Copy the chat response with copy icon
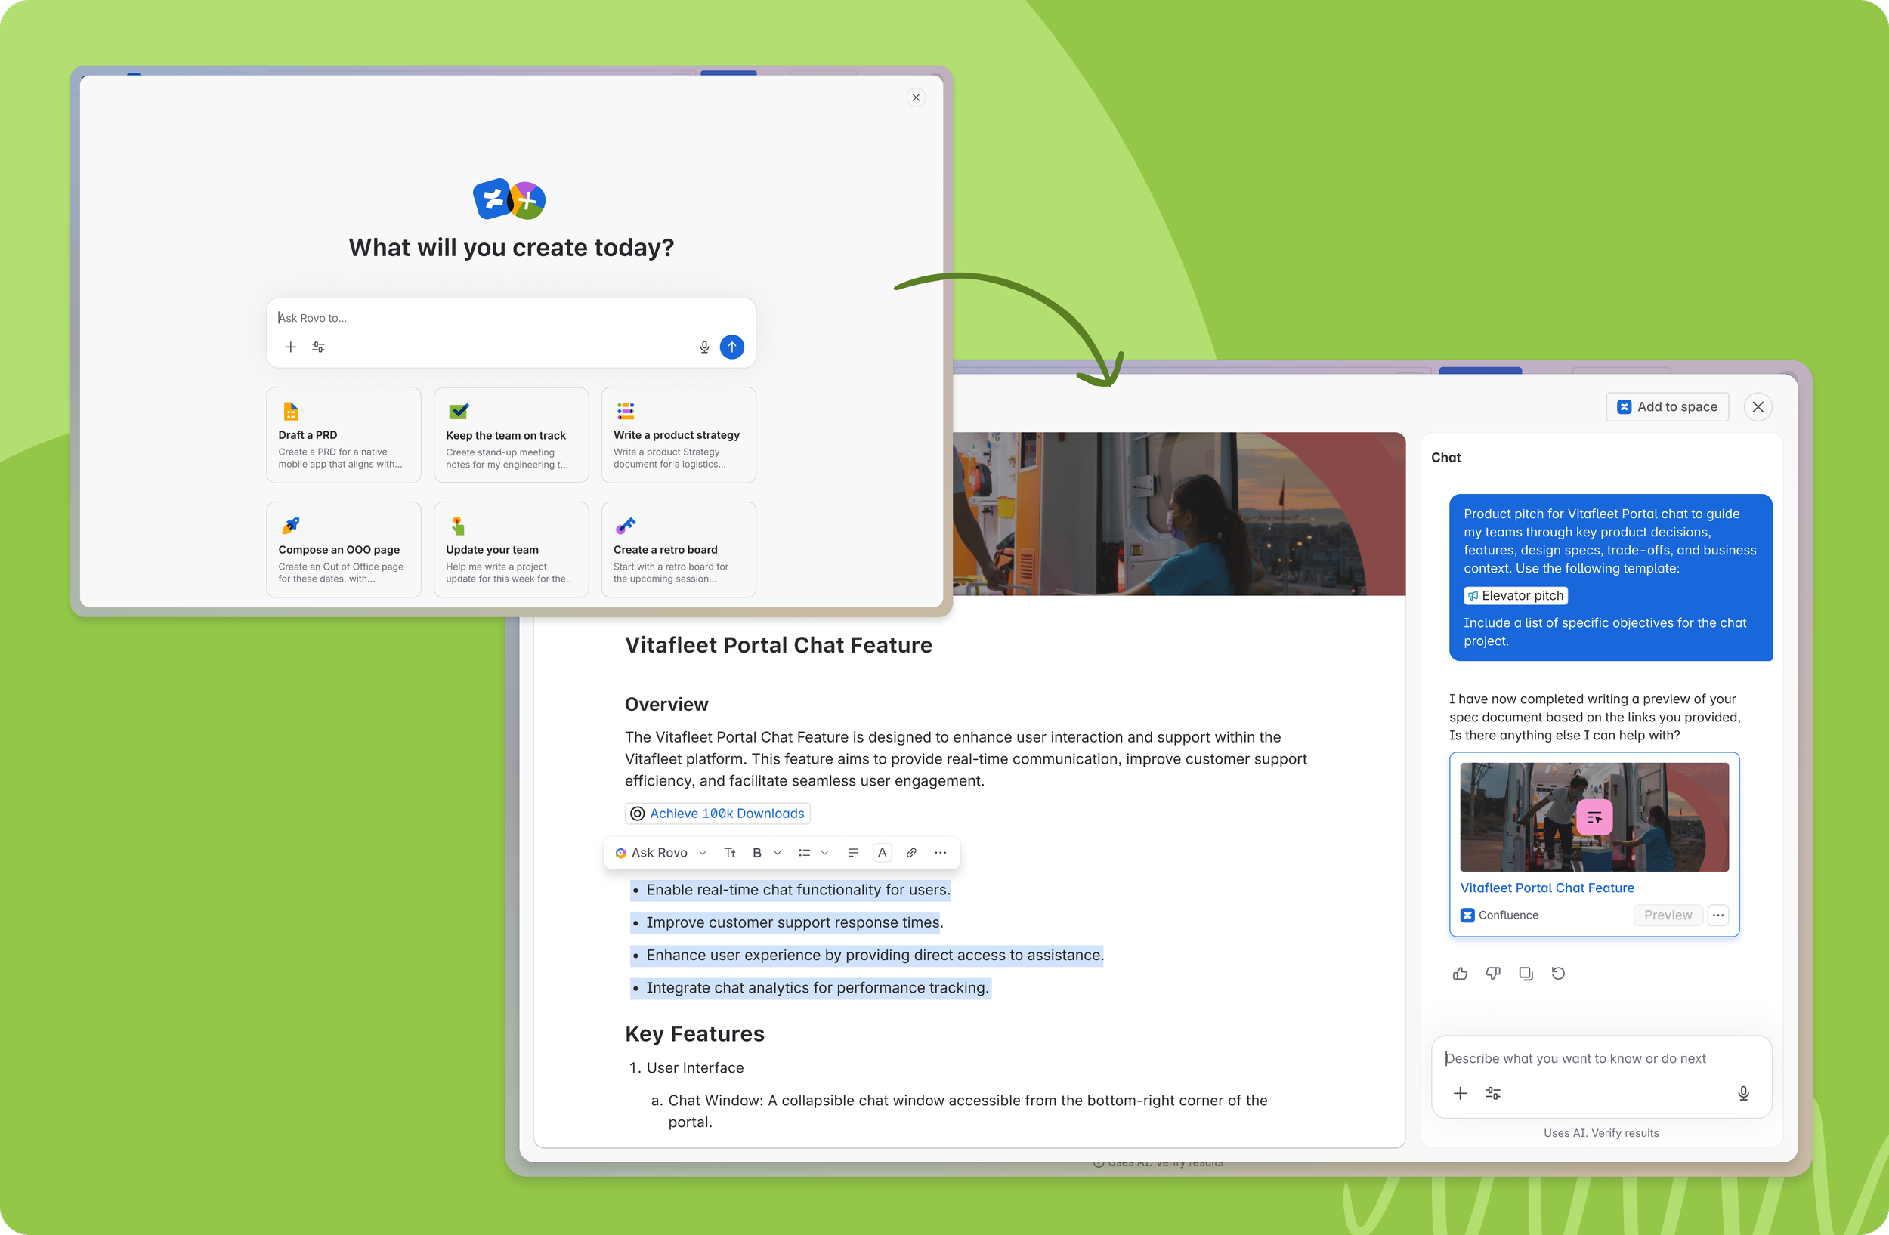The image size is (1889, 1235). [1526, 973]
